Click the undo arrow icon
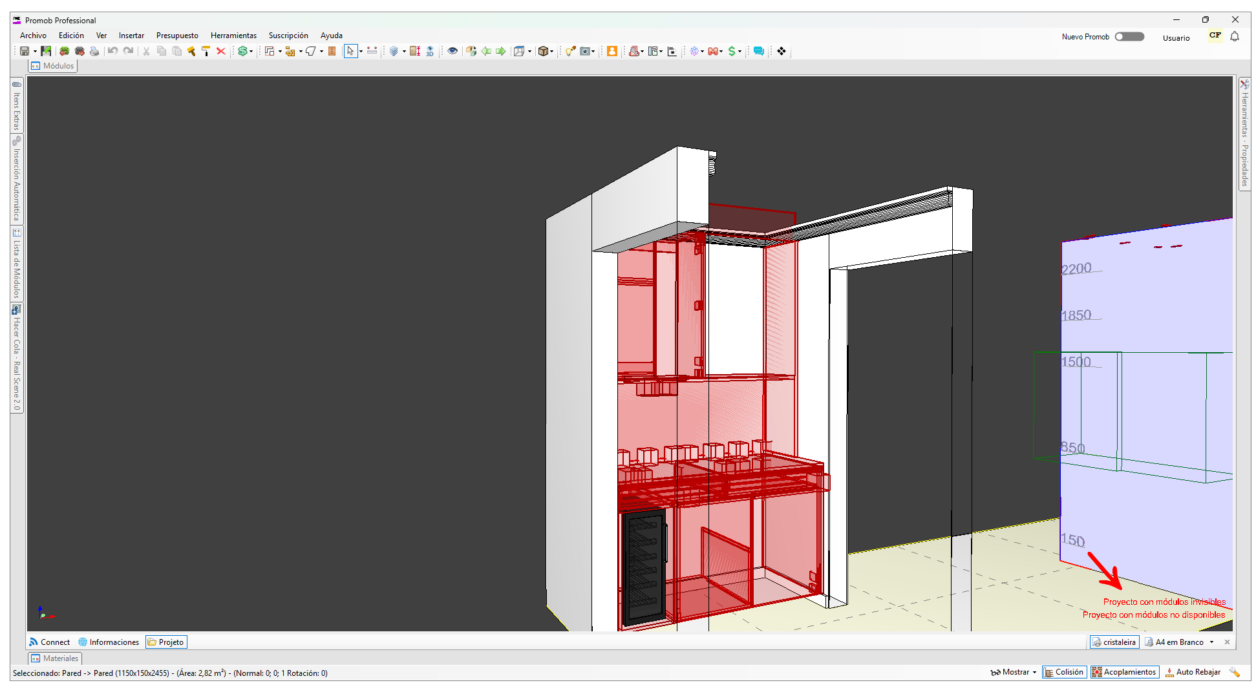The image size is (1256, 683). point(112,51)
